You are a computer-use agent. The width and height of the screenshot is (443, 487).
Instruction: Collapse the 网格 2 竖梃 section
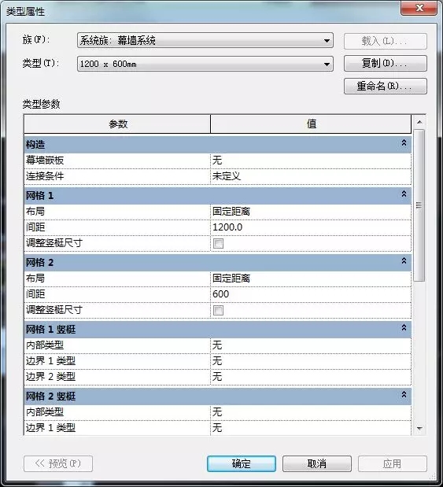click(404, 394)
